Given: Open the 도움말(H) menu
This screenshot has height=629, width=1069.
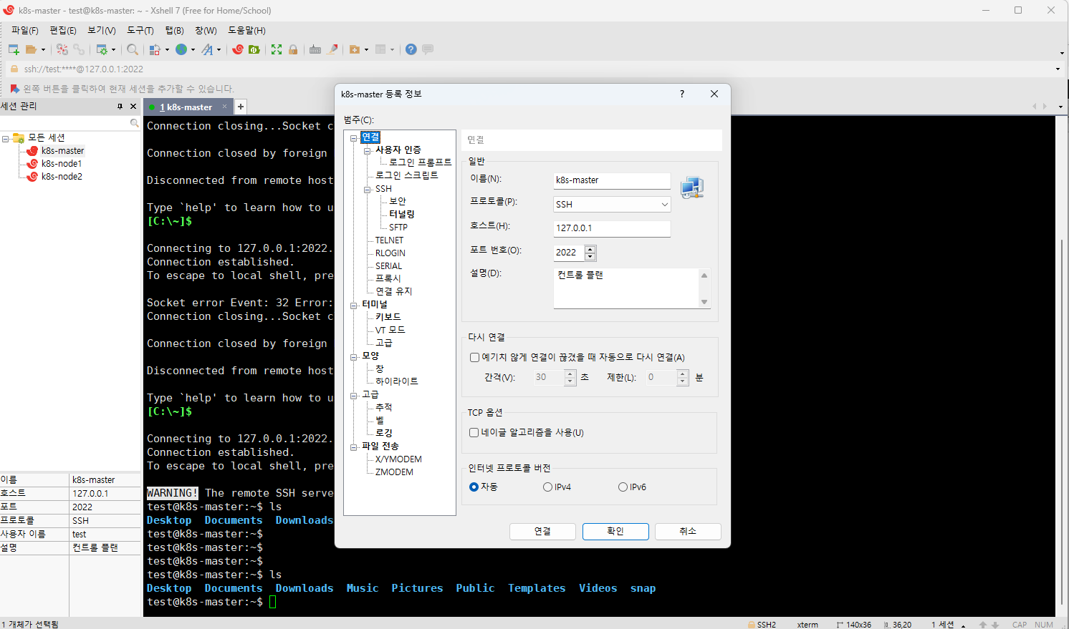Looking at the screenshot, I should click(246, 31).
